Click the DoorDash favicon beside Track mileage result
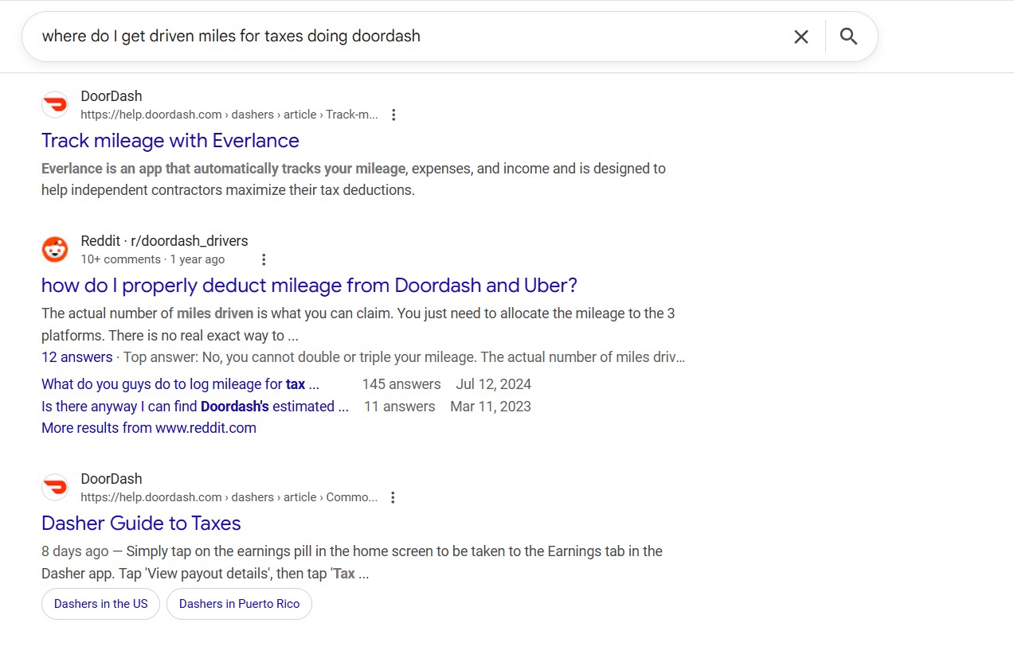 [x=55, y=105]
